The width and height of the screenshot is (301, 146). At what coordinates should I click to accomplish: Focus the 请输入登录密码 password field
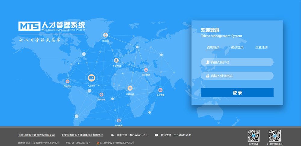[x=237, y=76]
